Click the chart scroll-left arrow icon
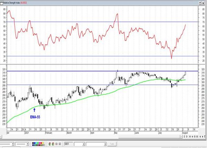Image resolution: width=207 pixels, height=148 pixels. pyautogui.click(x=200, y=137)
